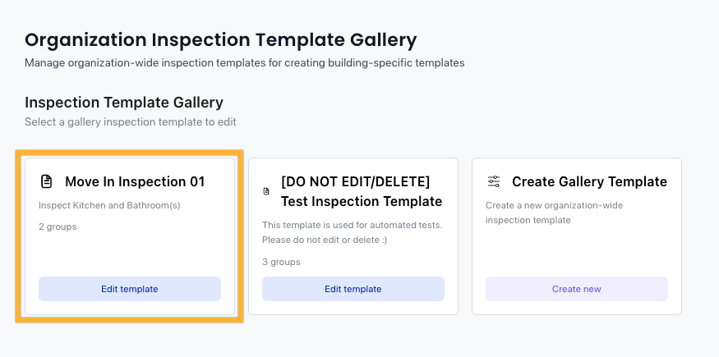Click the Organization Inspection Template Gallery heading

click(220, 40)
